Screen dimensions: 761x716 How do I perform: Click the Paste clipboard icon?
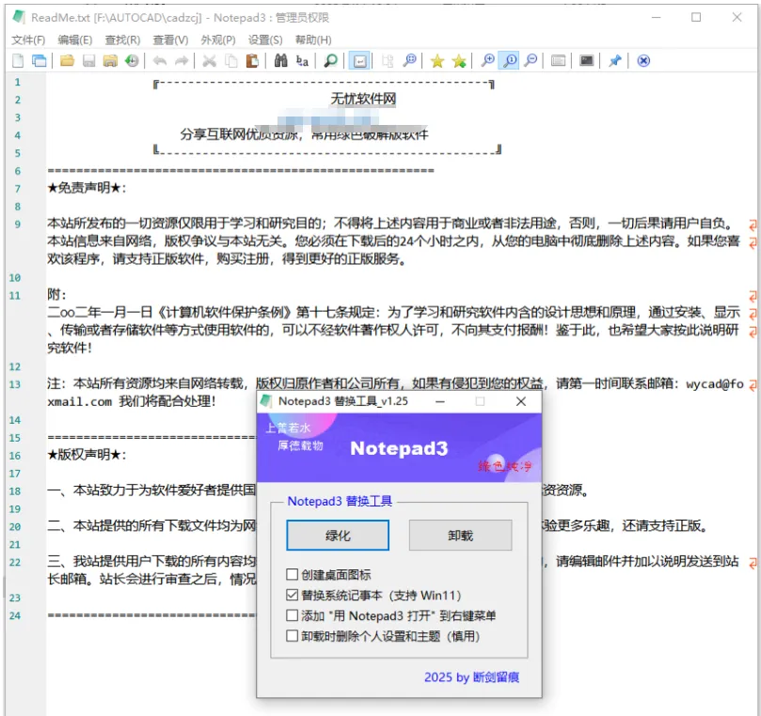(252, 60)
